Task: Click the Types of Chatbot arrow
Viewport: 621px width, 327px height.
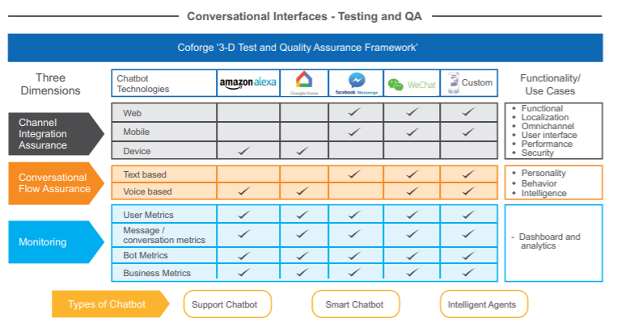Action: point(109,304)
